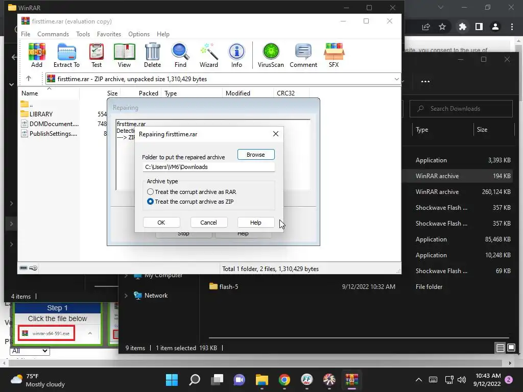The image size is (523, 392).
Task: Open Google Chrome from taskbar
Action: coord(284,380)
